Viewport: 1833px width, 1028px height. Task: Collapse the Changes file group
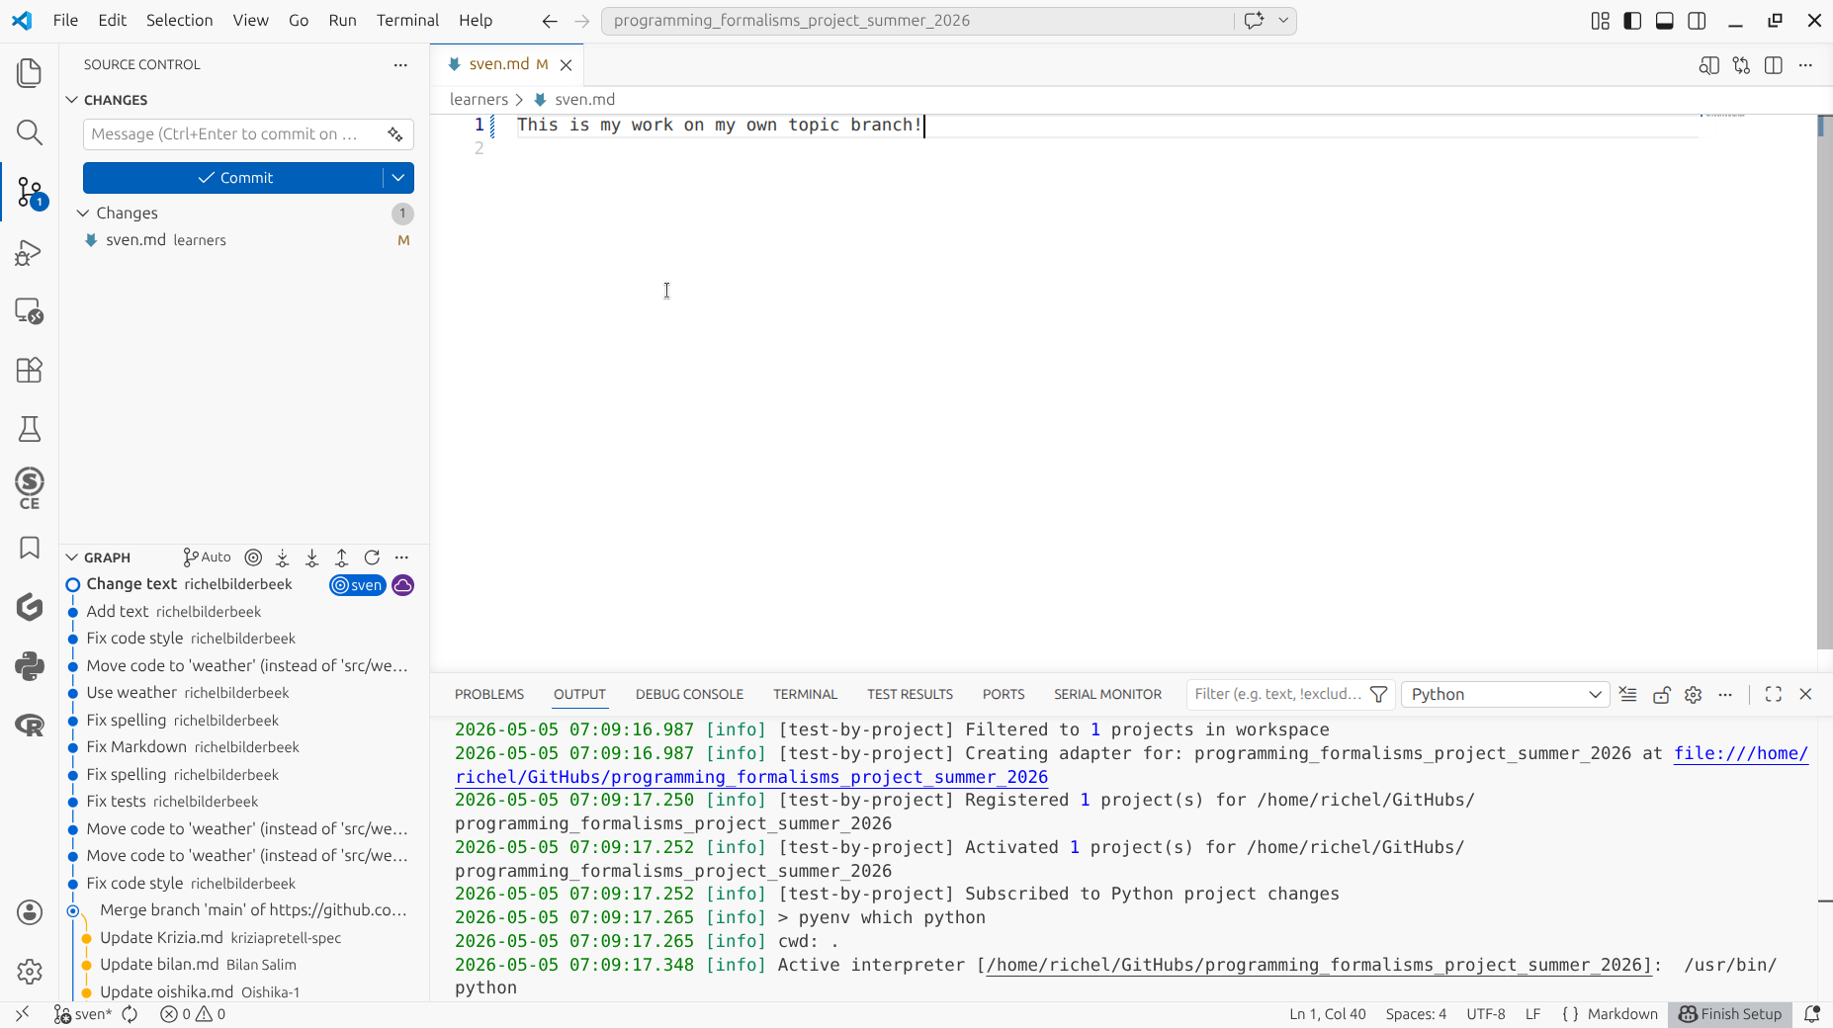[x=83, y=214]
